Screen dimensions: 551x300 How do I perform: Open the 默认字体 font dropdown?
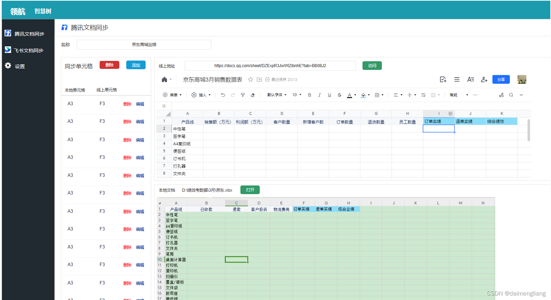(x=277, y=95)
